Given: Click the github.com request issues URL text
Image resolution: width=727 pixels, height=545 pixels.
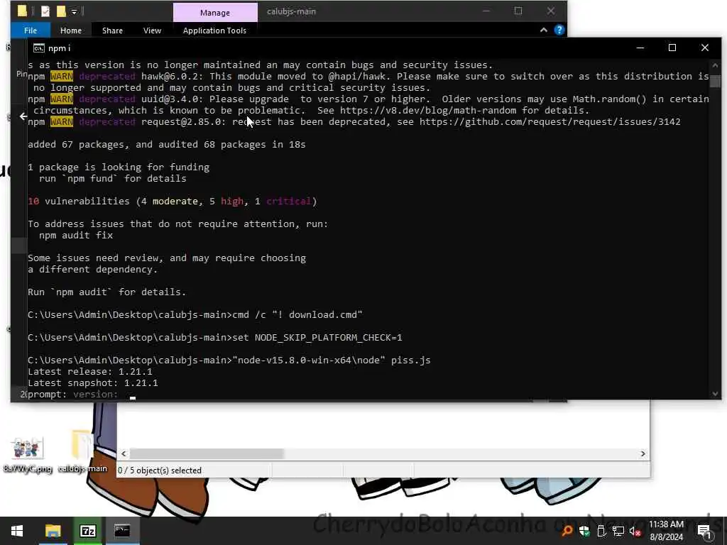Looking at the screenshot, I should click(x=550, y=122).
